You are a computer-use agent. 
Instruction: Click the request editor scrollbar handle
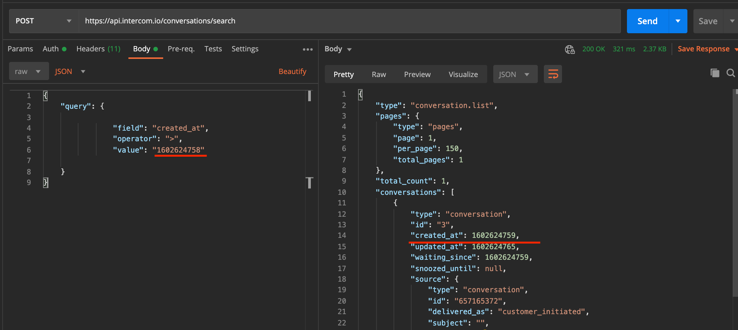309,96
